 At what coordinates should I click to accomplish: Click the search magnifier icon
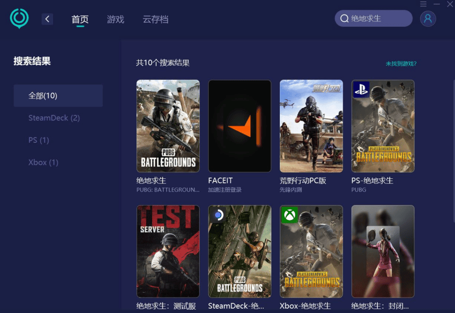[344, 19]
